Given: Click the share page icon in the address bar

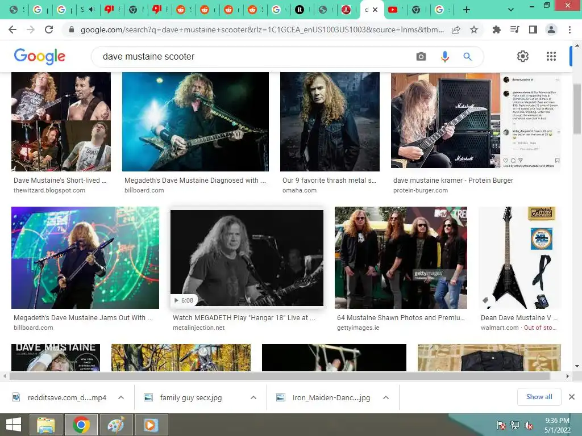Looking at the screenshot, I should [456, 30].
